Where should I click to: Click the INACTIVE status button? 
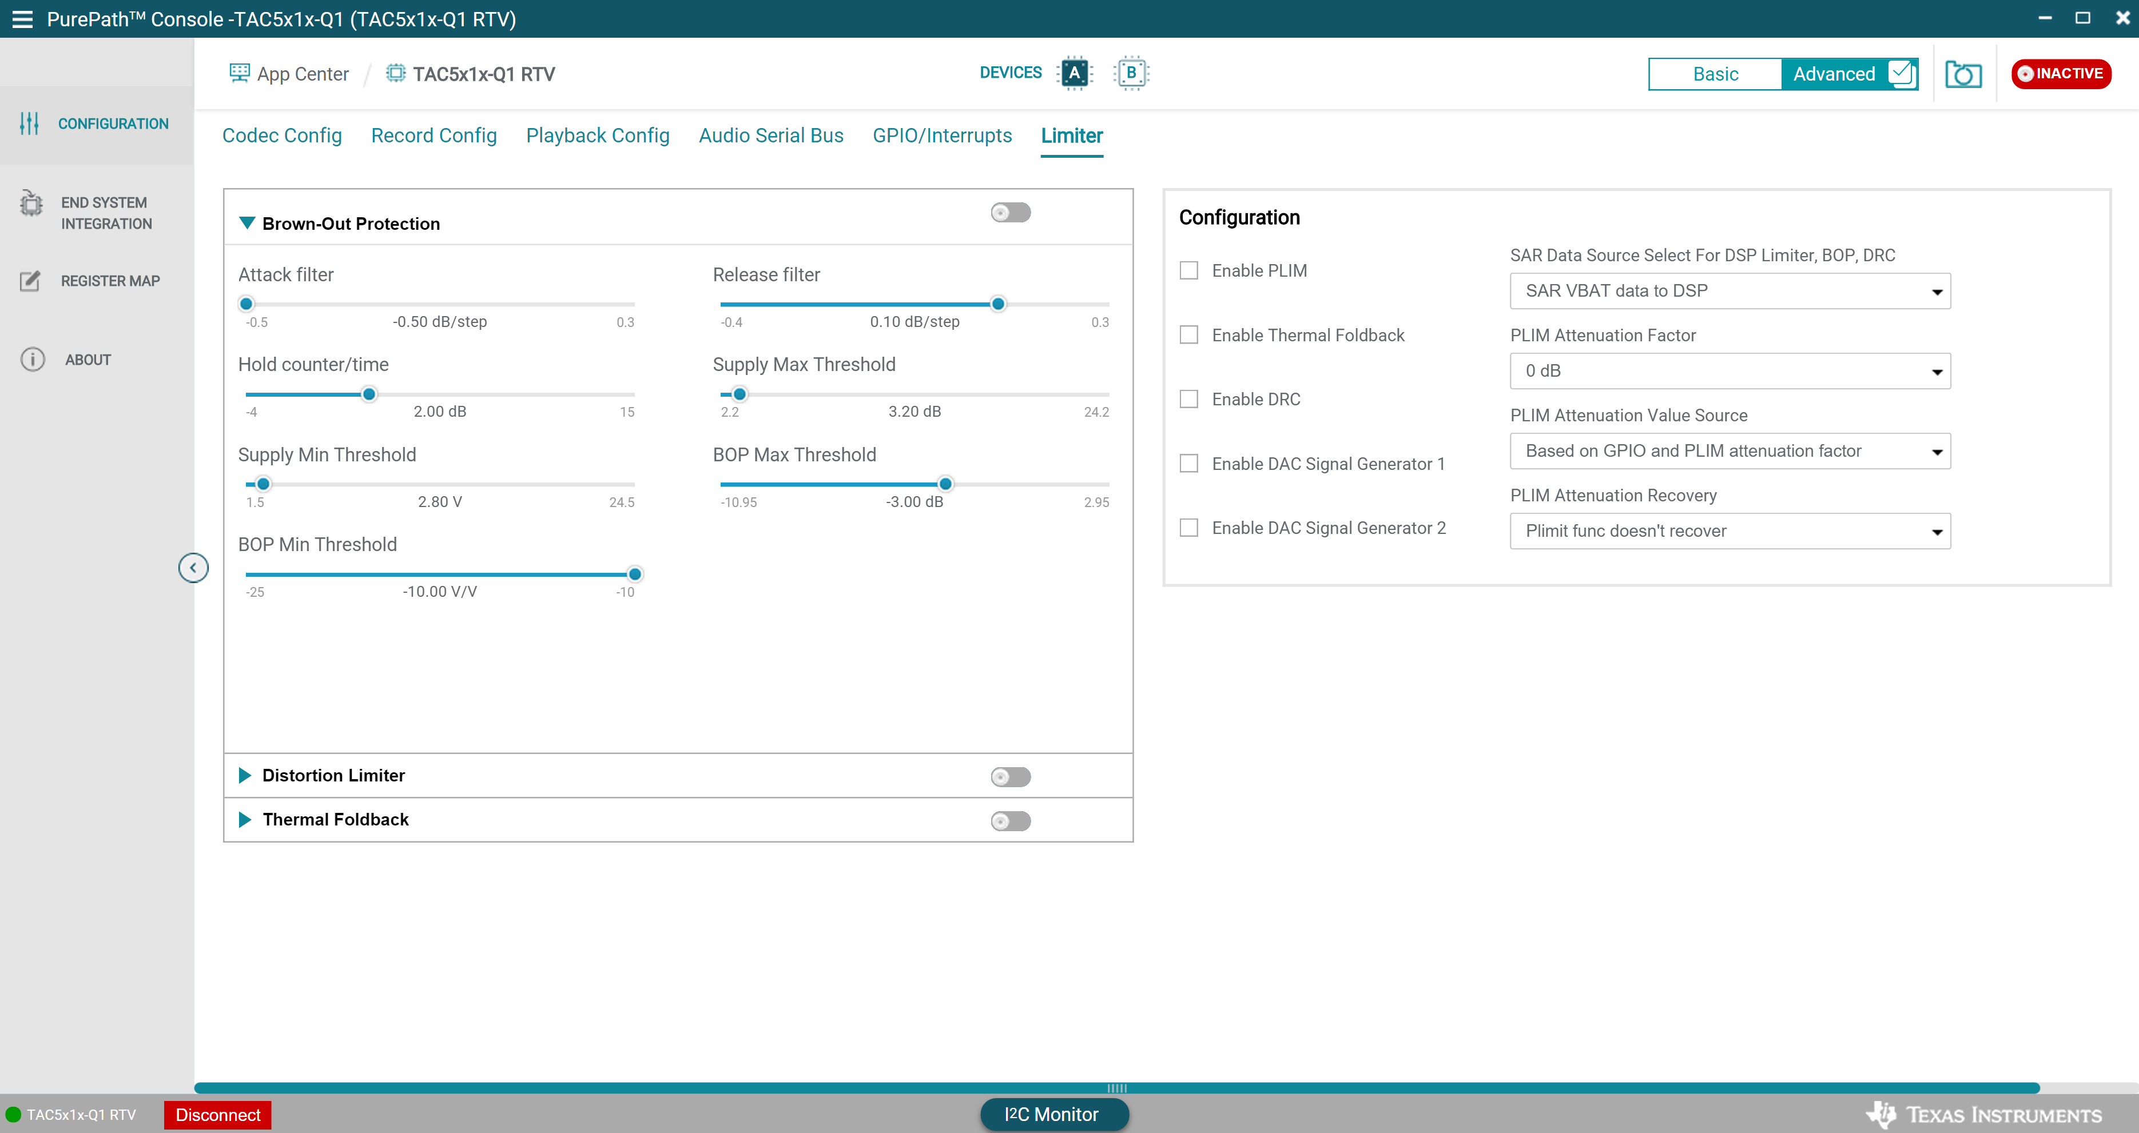[2061, 74]
